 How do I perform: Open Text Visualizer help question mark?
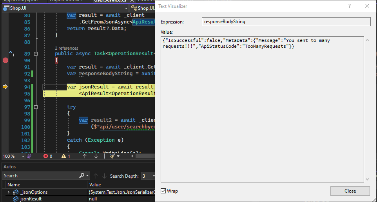click(x=349, y=6)
